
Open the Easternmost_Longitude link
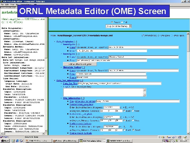pyautogui.click(x=81, y=114)
